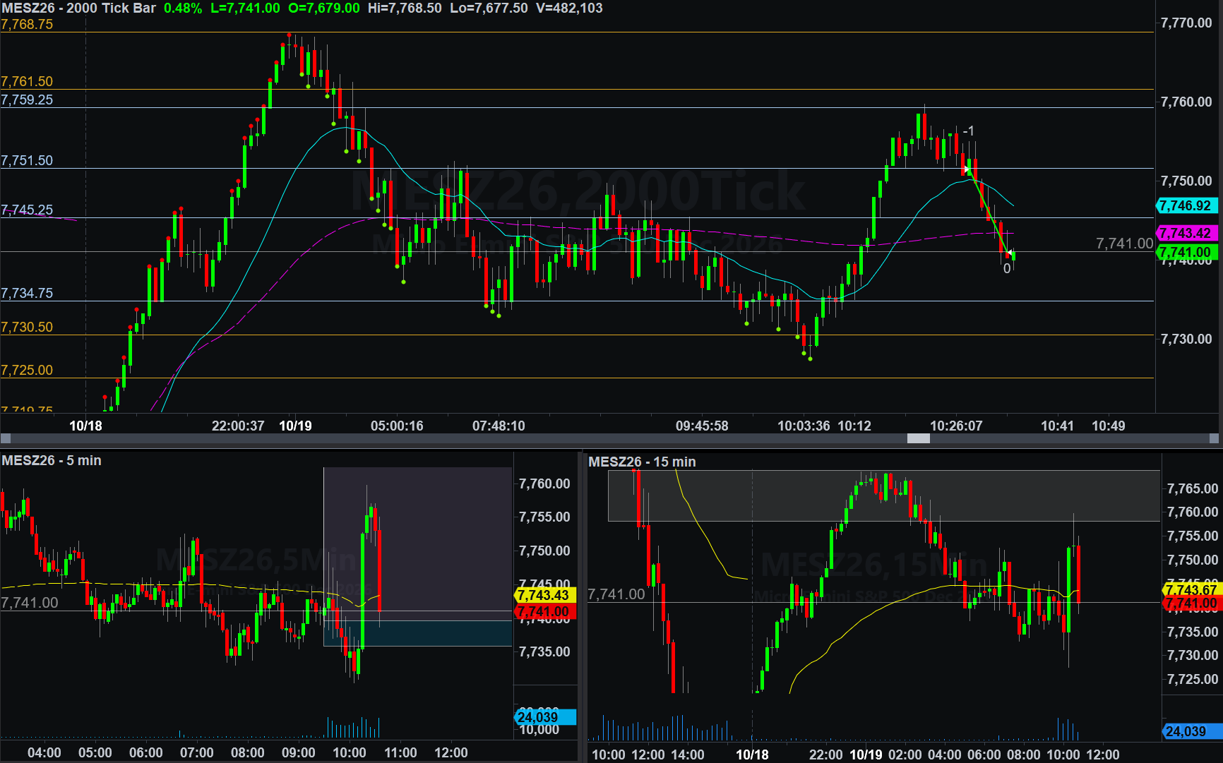This screenshot has height=763, width=1223.
Task: Click the blue 24,039 volume label in the 5 min chart
Action: point(545,717)
